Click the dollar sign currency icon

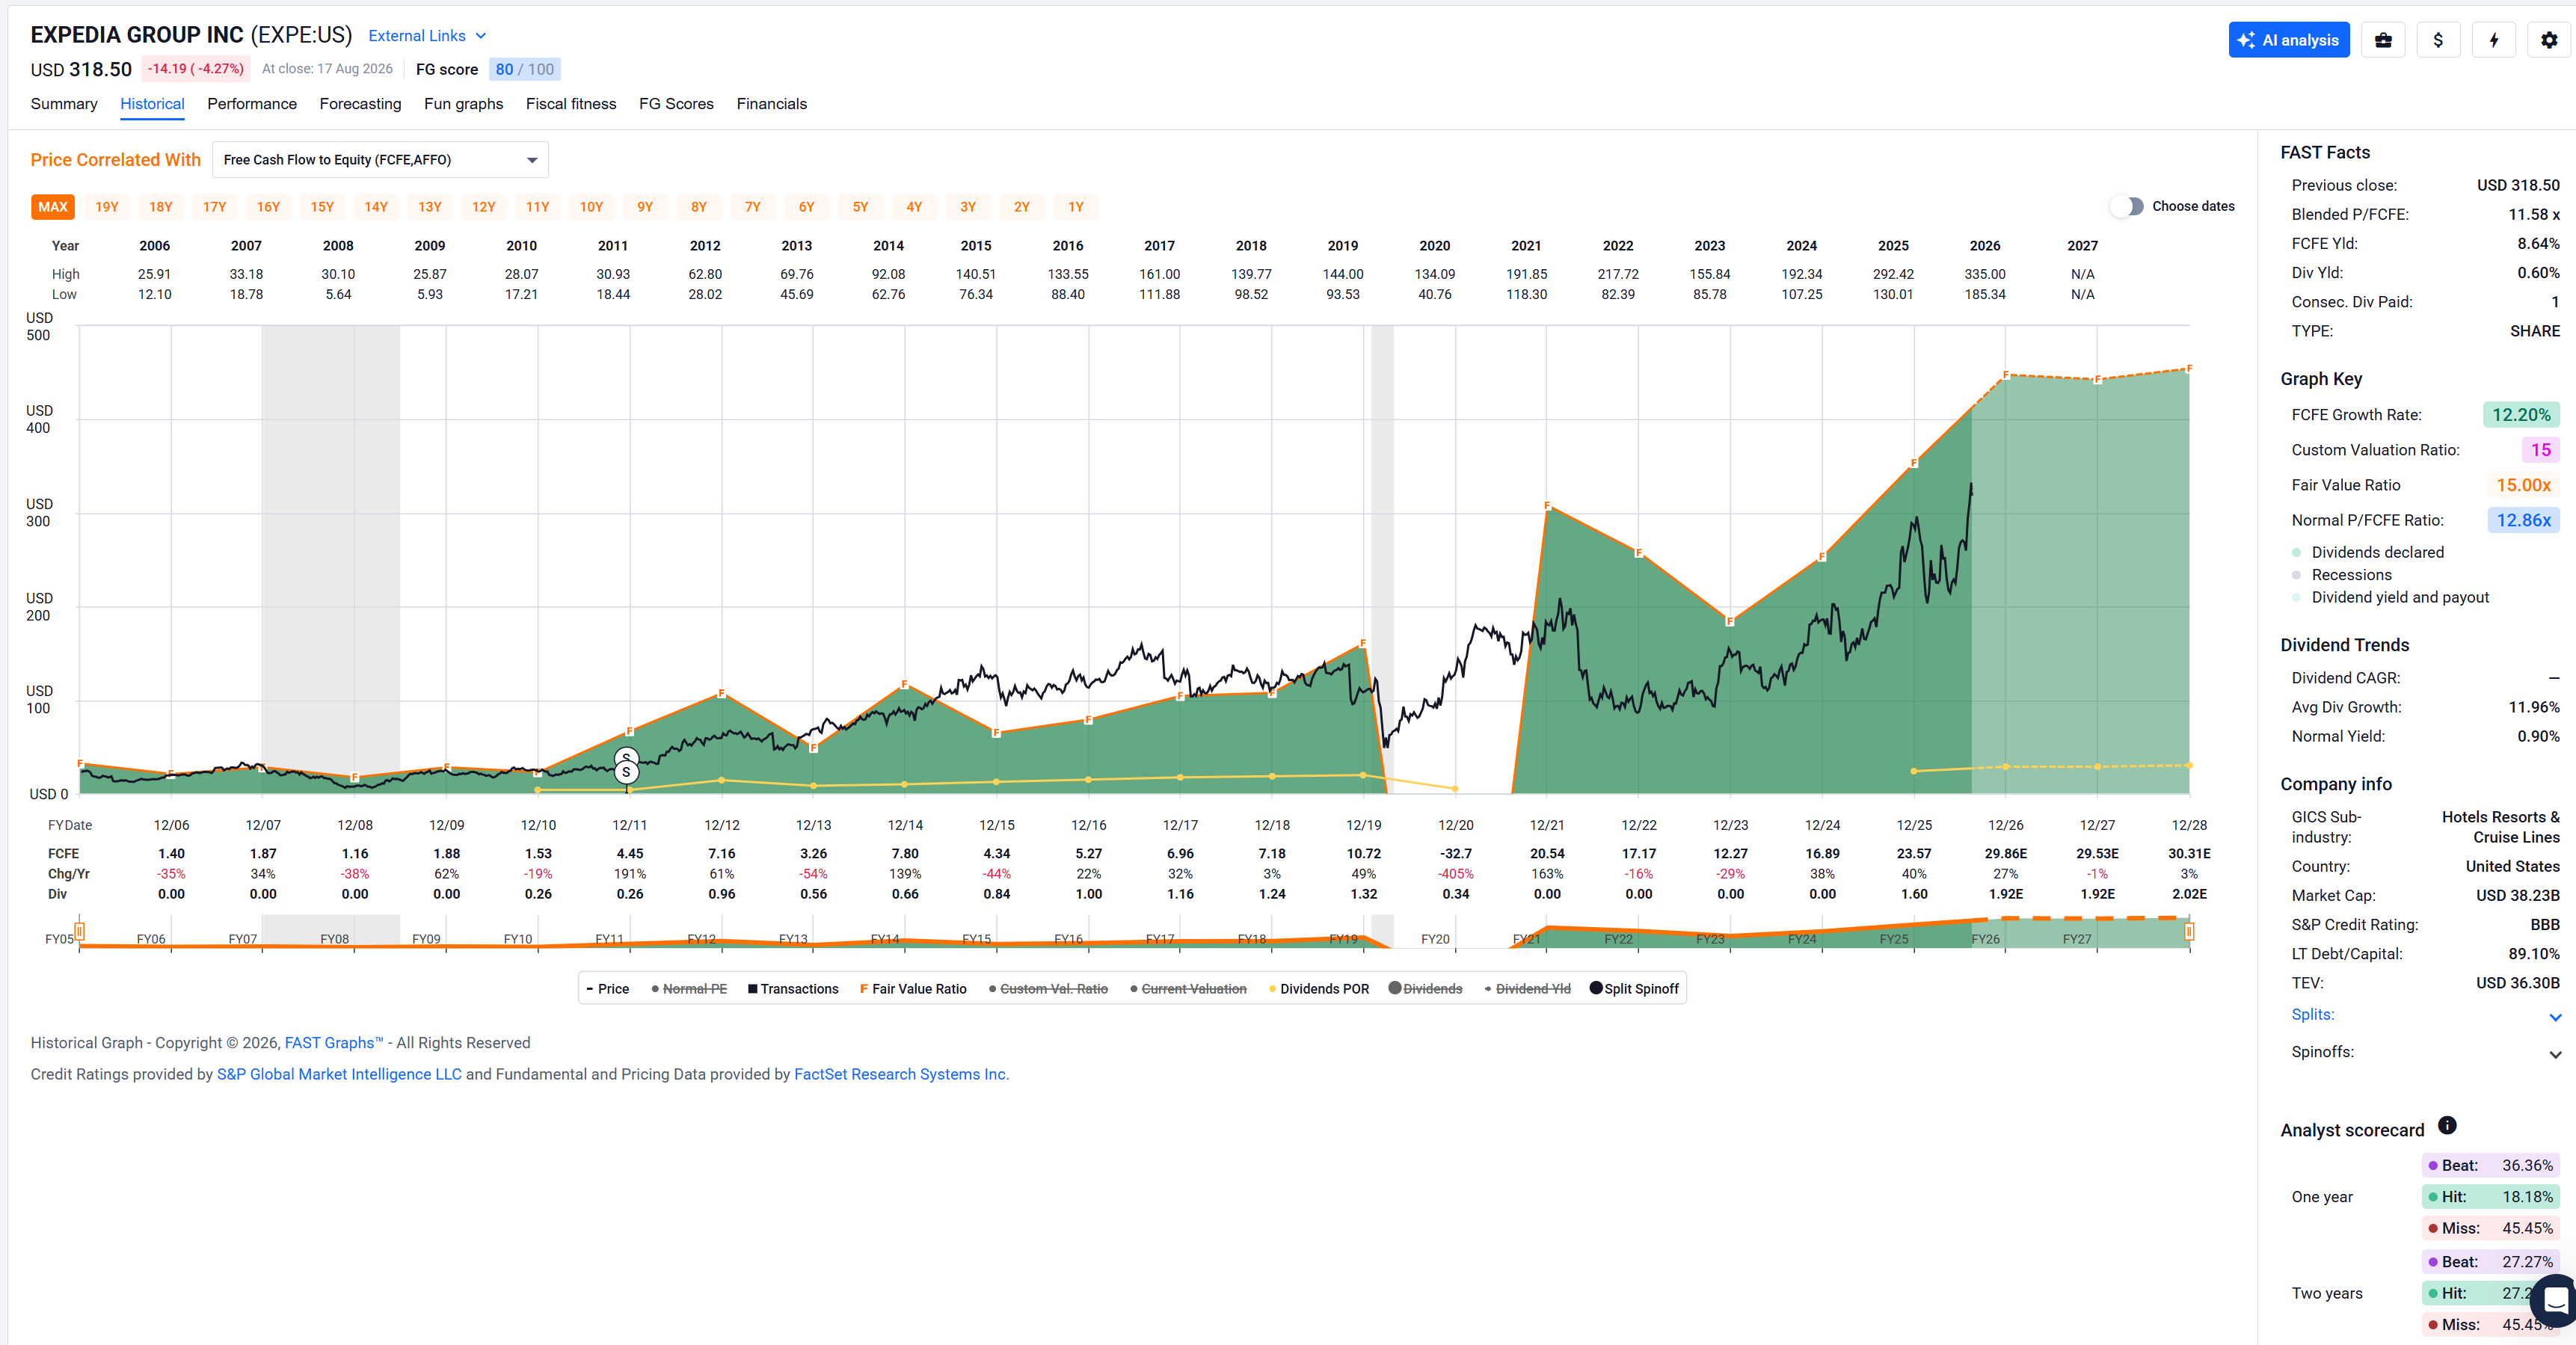tap(2438, 40)
